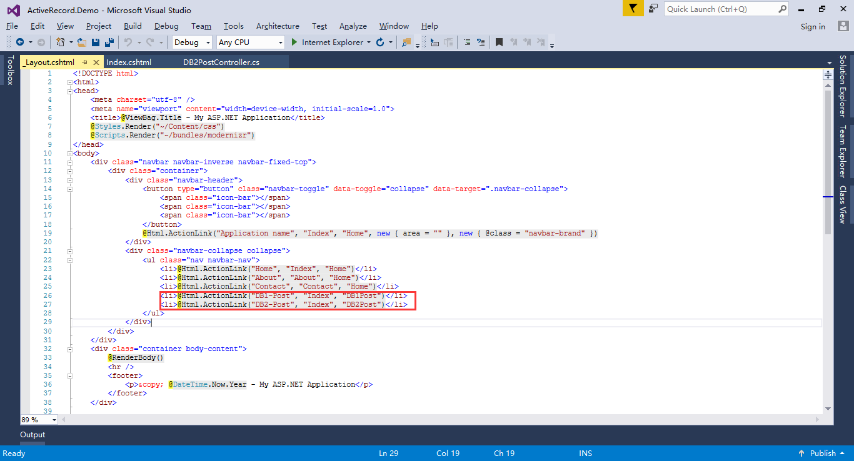Open the Team Explorer side tab
854x461 pixels.
coord(843,151)
